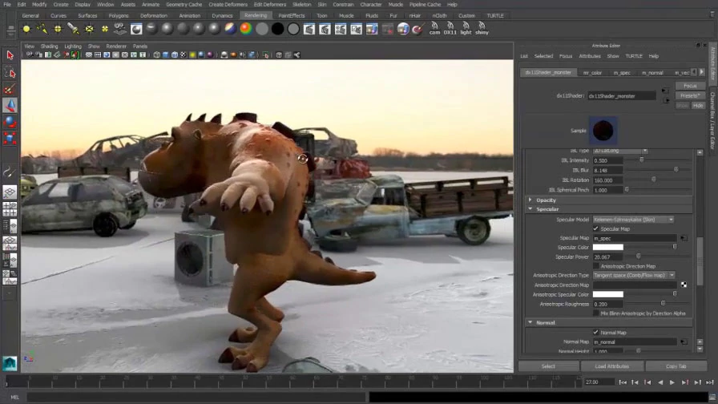
Task: Select the arrow Select tool in toolbox
Action: [10, 55]
